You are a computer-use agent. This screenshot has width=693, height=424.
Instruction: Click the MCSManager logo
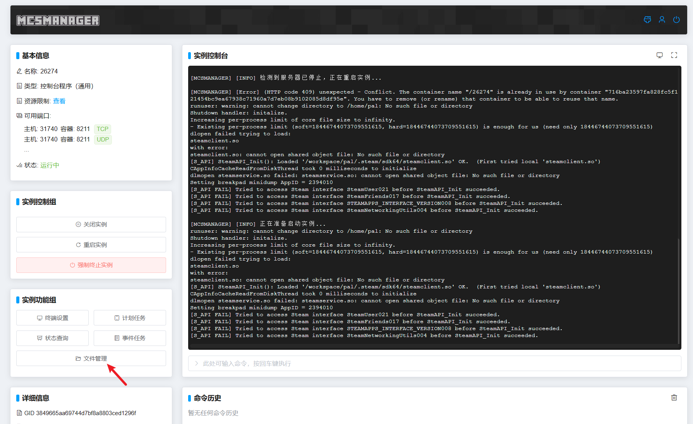tap(58, 20)
